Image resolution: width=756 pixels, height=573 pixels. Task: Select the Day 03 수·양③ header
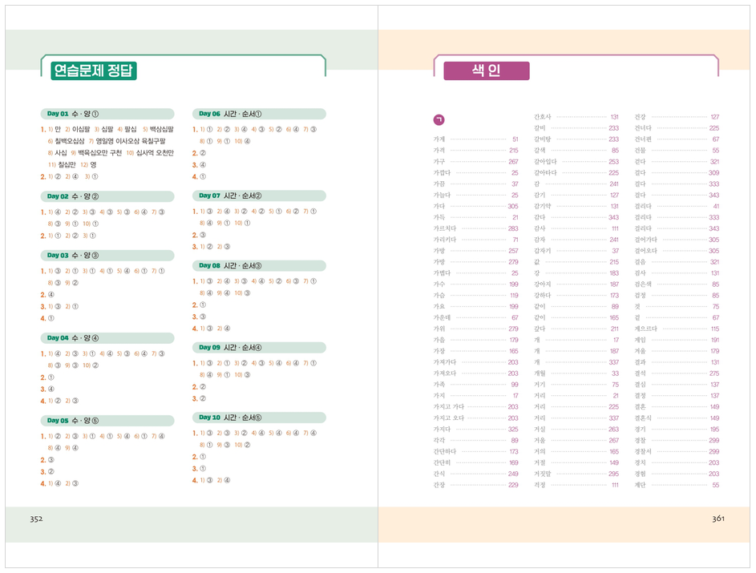point(107,255)
